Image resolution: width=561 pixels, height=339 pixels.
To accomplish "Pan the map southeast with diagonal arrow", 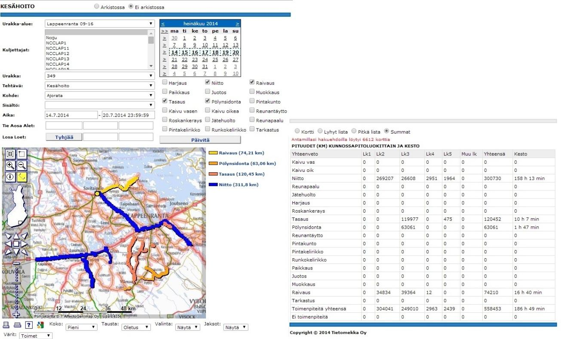I will point(24,252).
